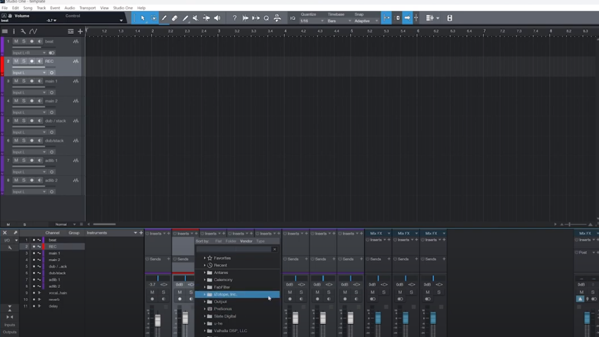
Task: Select the reverb channel in list
Action: 54,299
